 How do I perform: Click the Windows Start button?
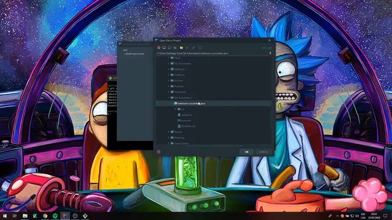point(5,216)
